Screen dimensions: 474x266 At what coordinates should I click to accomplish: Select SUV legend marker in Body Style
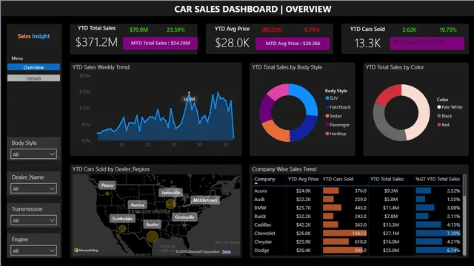(x=327, y=98)
